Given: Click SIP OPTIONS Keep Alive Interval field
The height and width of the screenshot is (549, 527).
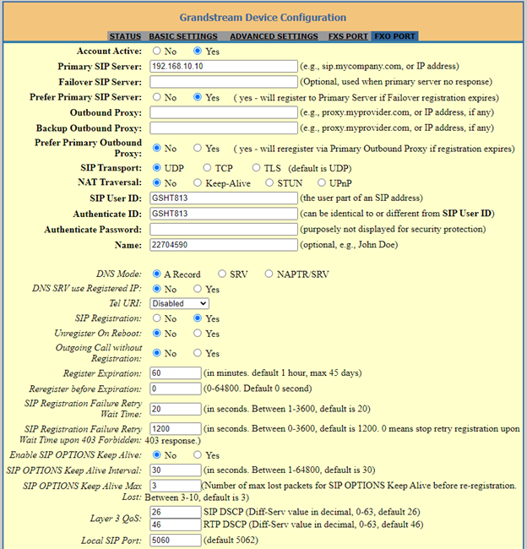Looking at the screenshot, I should point(176,470).
